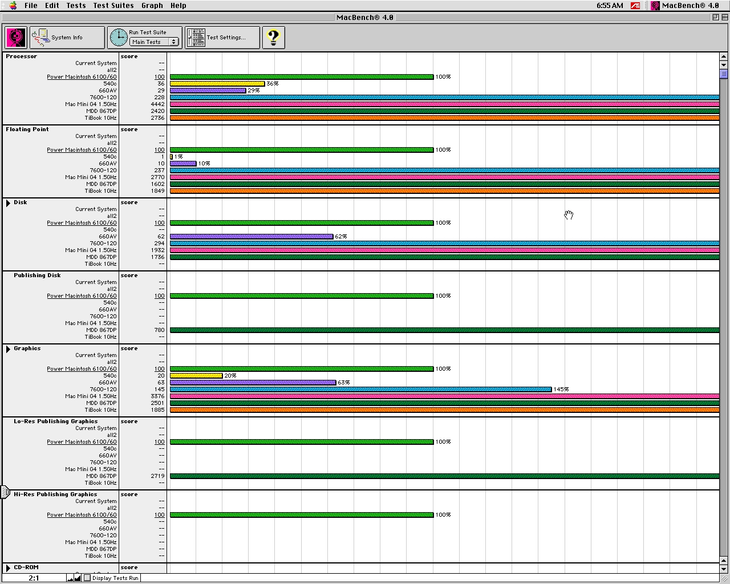Open System Info from the toolbar

point(67,38)
